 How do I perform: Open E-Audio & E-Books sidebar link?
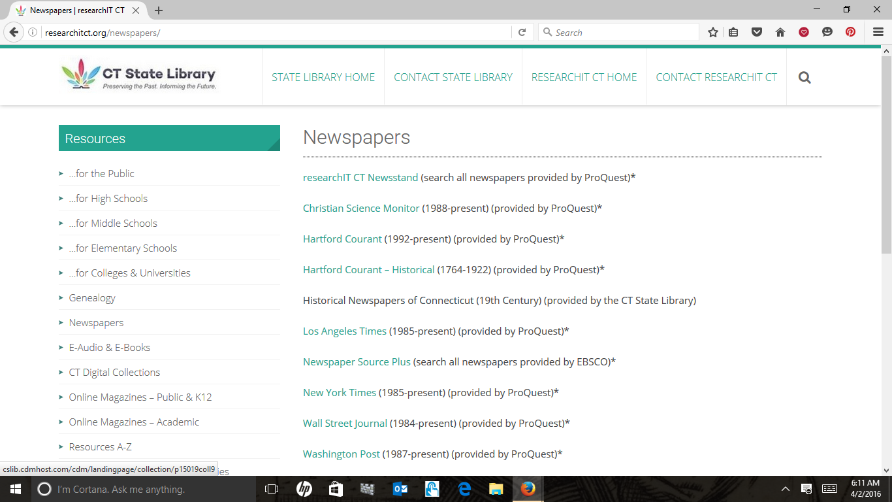pos(110,347)
